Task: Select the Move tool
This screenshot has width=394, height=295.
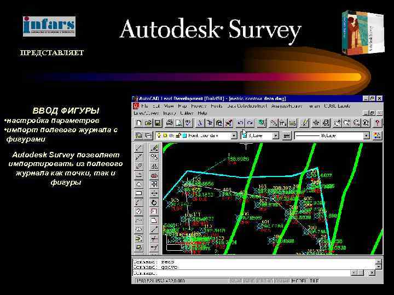Action: click(154, 193)
